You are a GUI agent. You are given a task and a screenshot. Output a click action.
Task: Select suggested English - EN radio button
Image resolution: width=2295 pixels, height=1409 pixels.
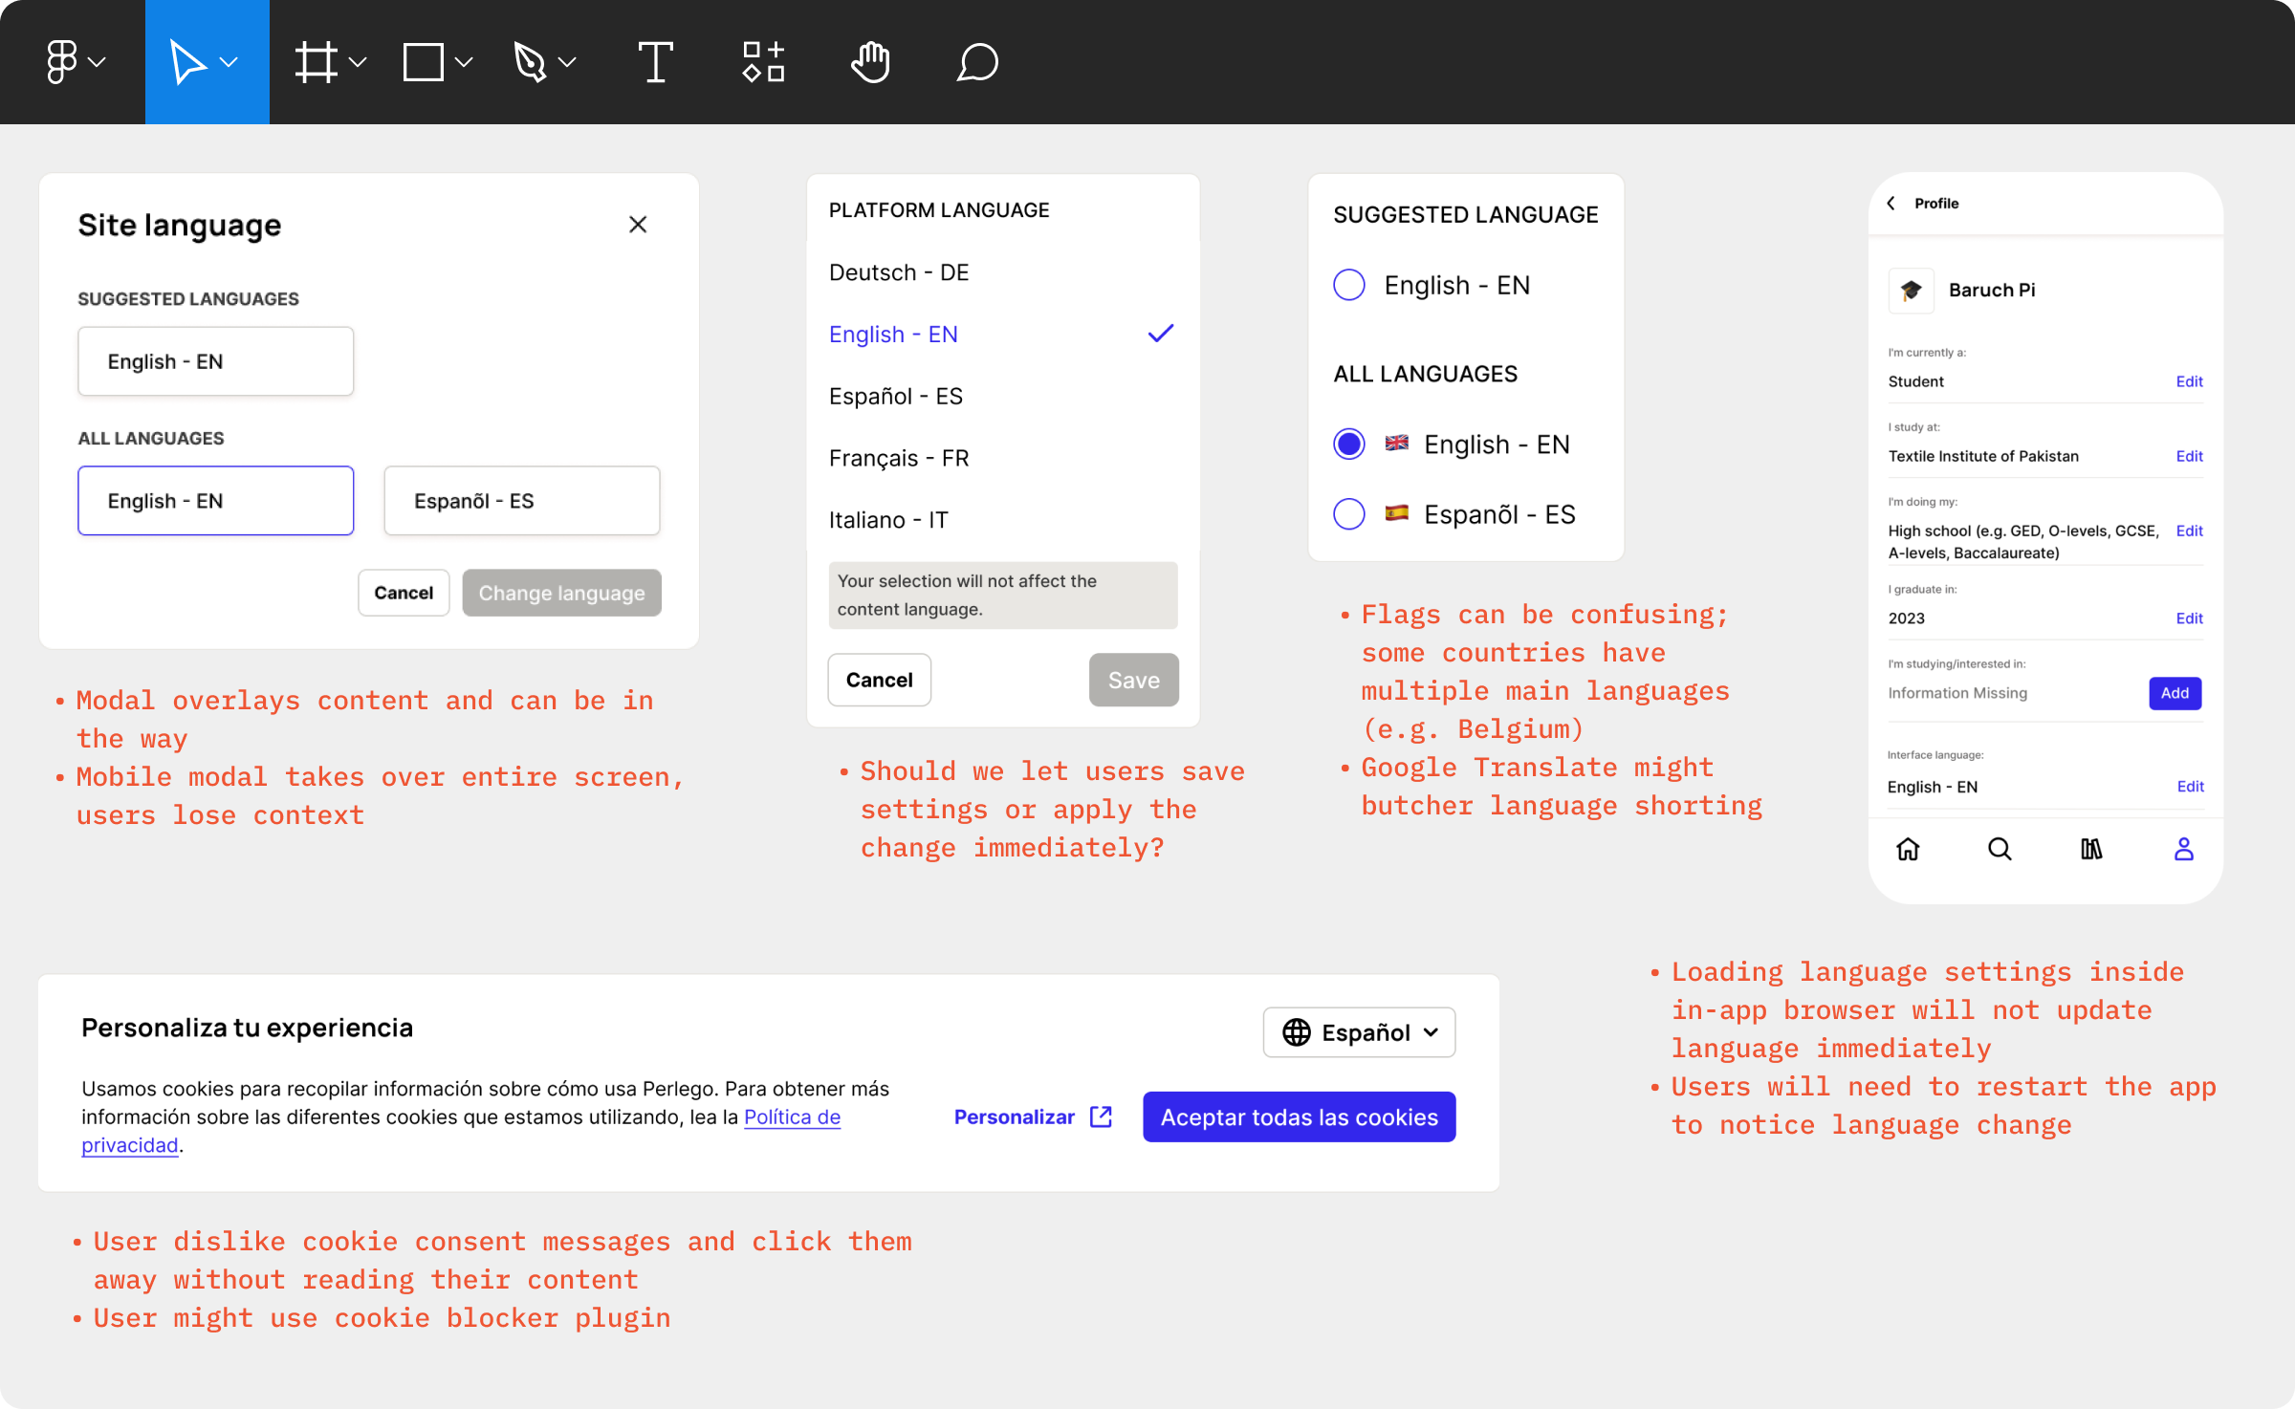point(1348,285)
